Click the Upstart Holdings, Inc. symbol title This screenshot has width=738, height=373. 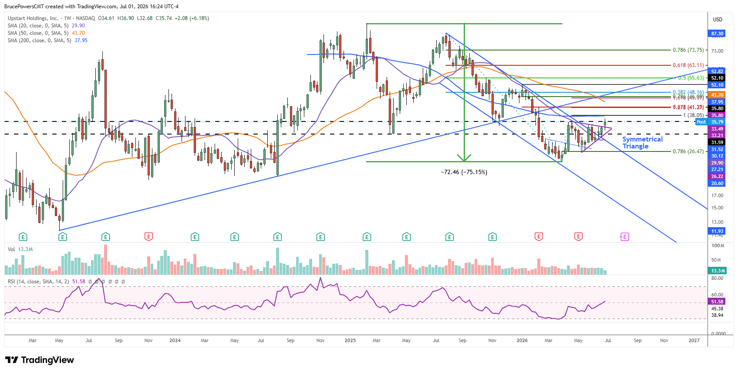click(33, 18)
